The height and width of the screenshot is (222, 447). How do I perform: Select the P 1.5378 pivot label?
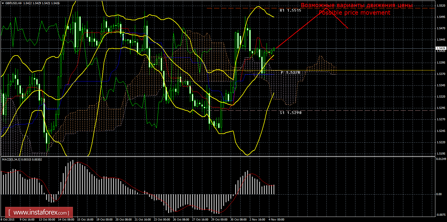[x=290, y=73]
